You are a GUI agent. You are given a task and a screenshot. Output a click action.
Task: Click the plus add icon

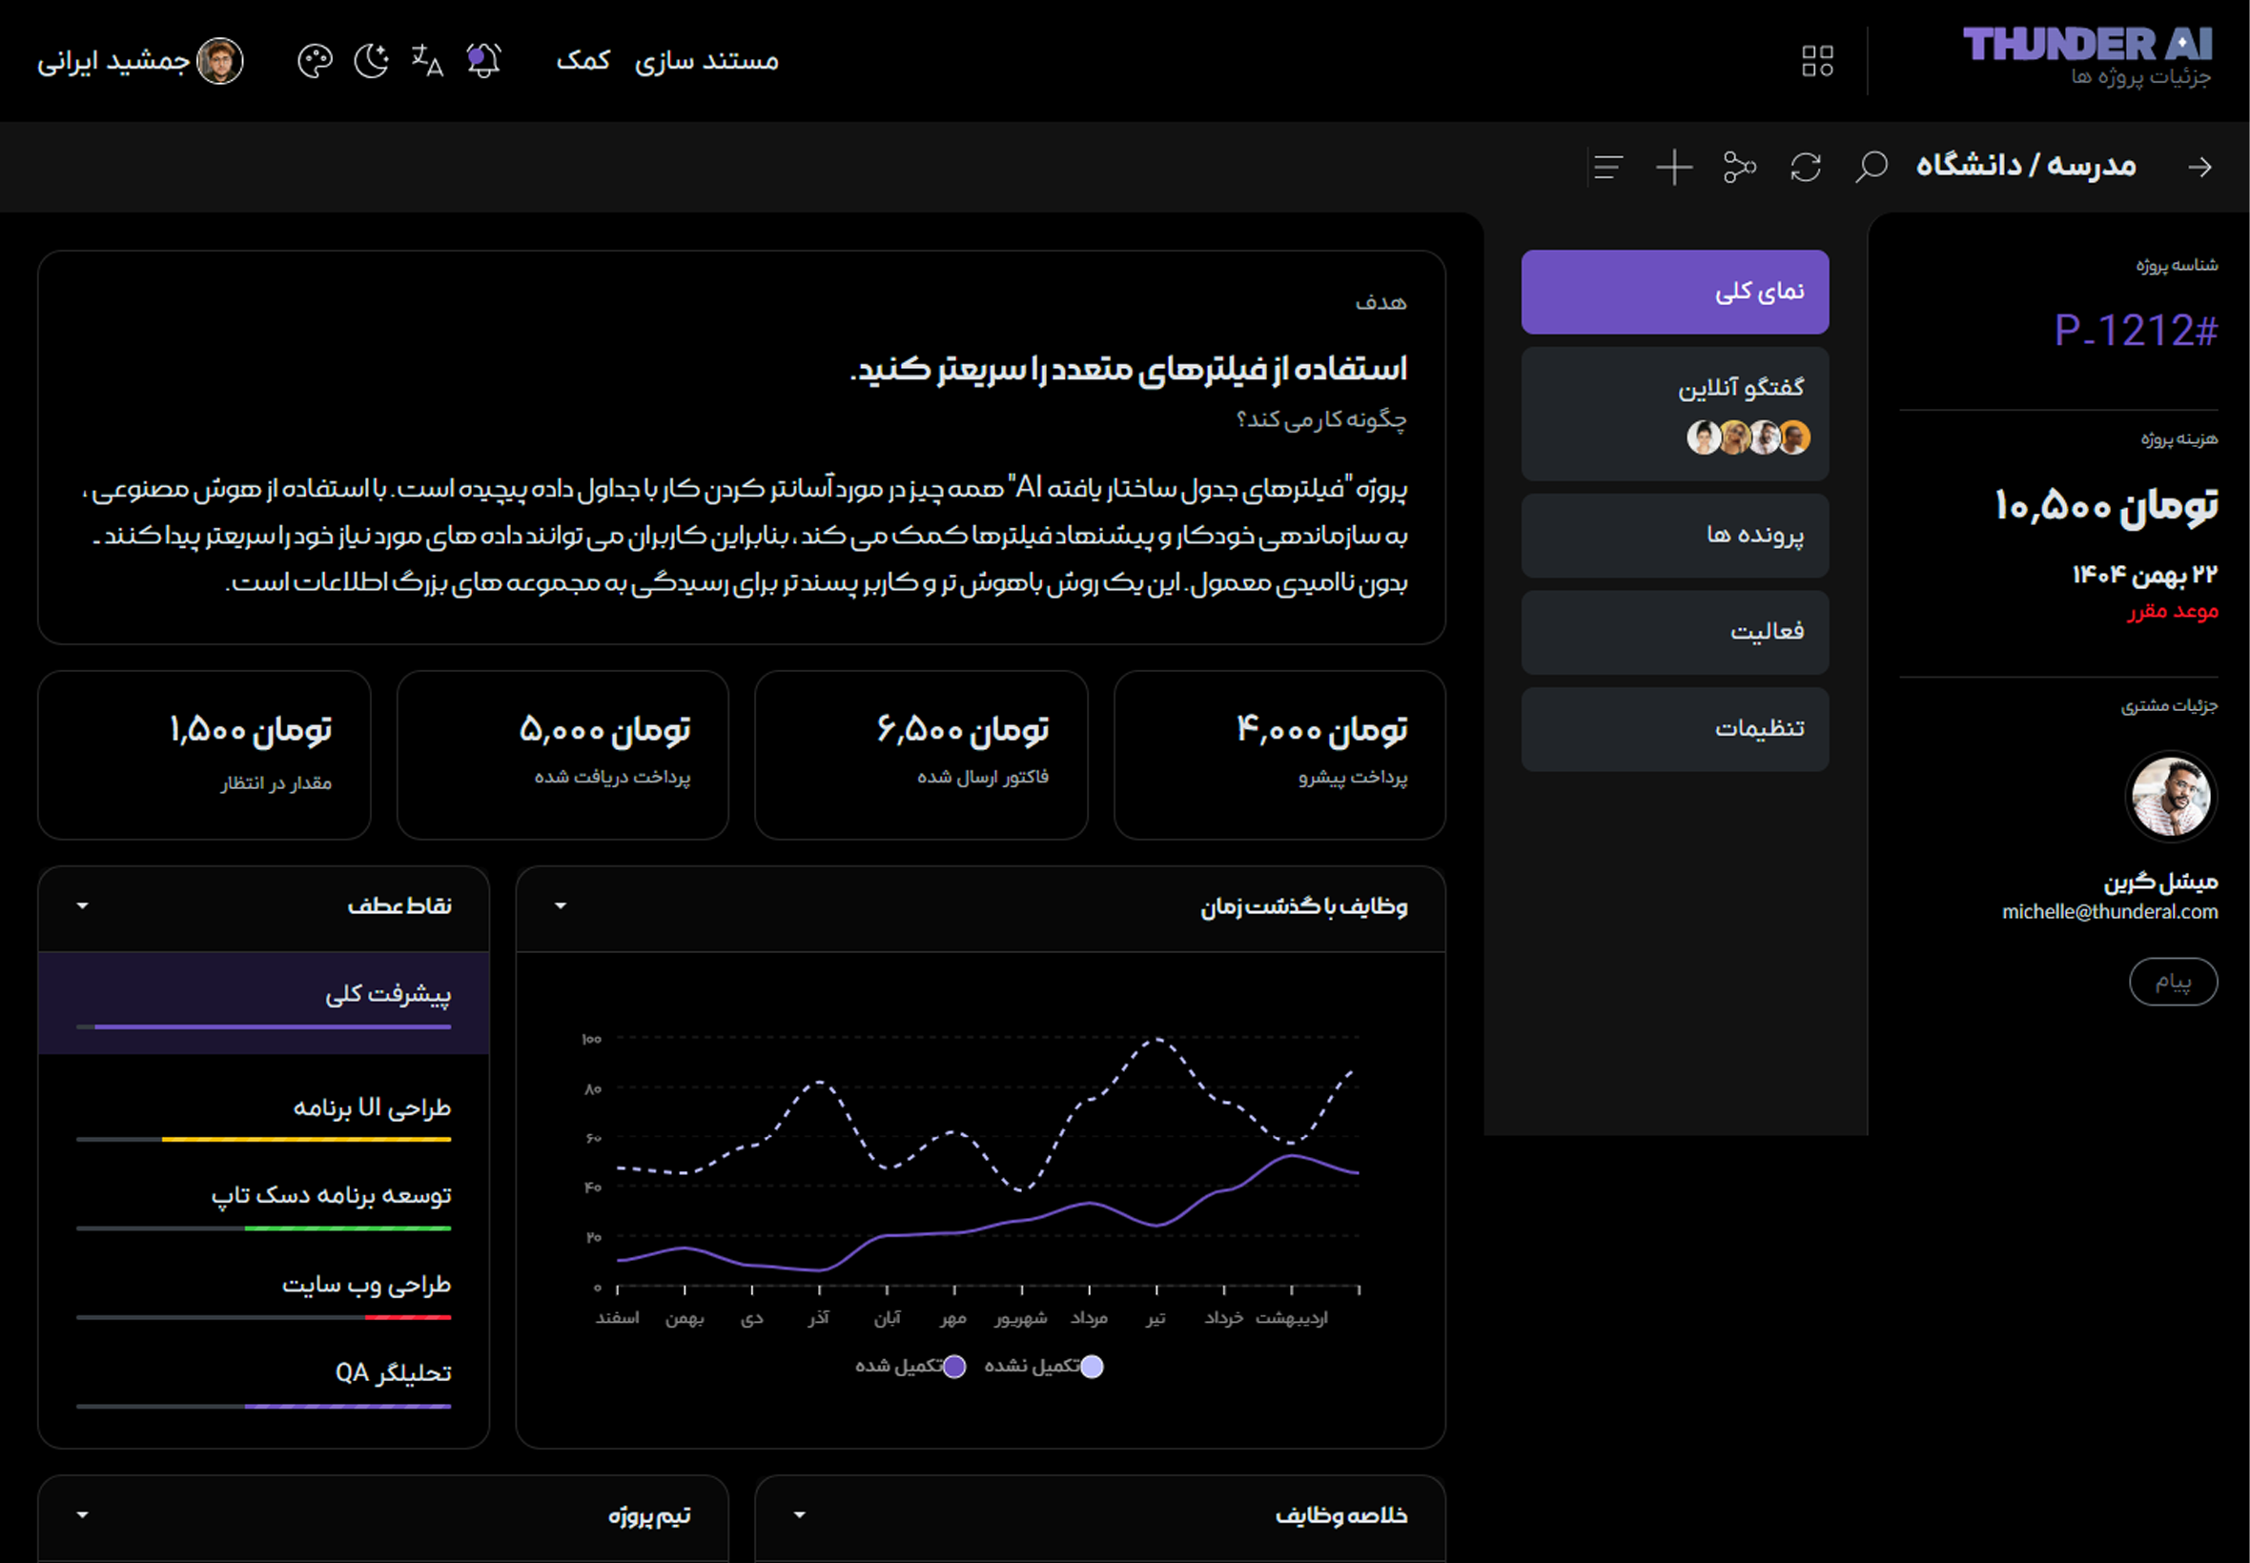pos(1674,167)
